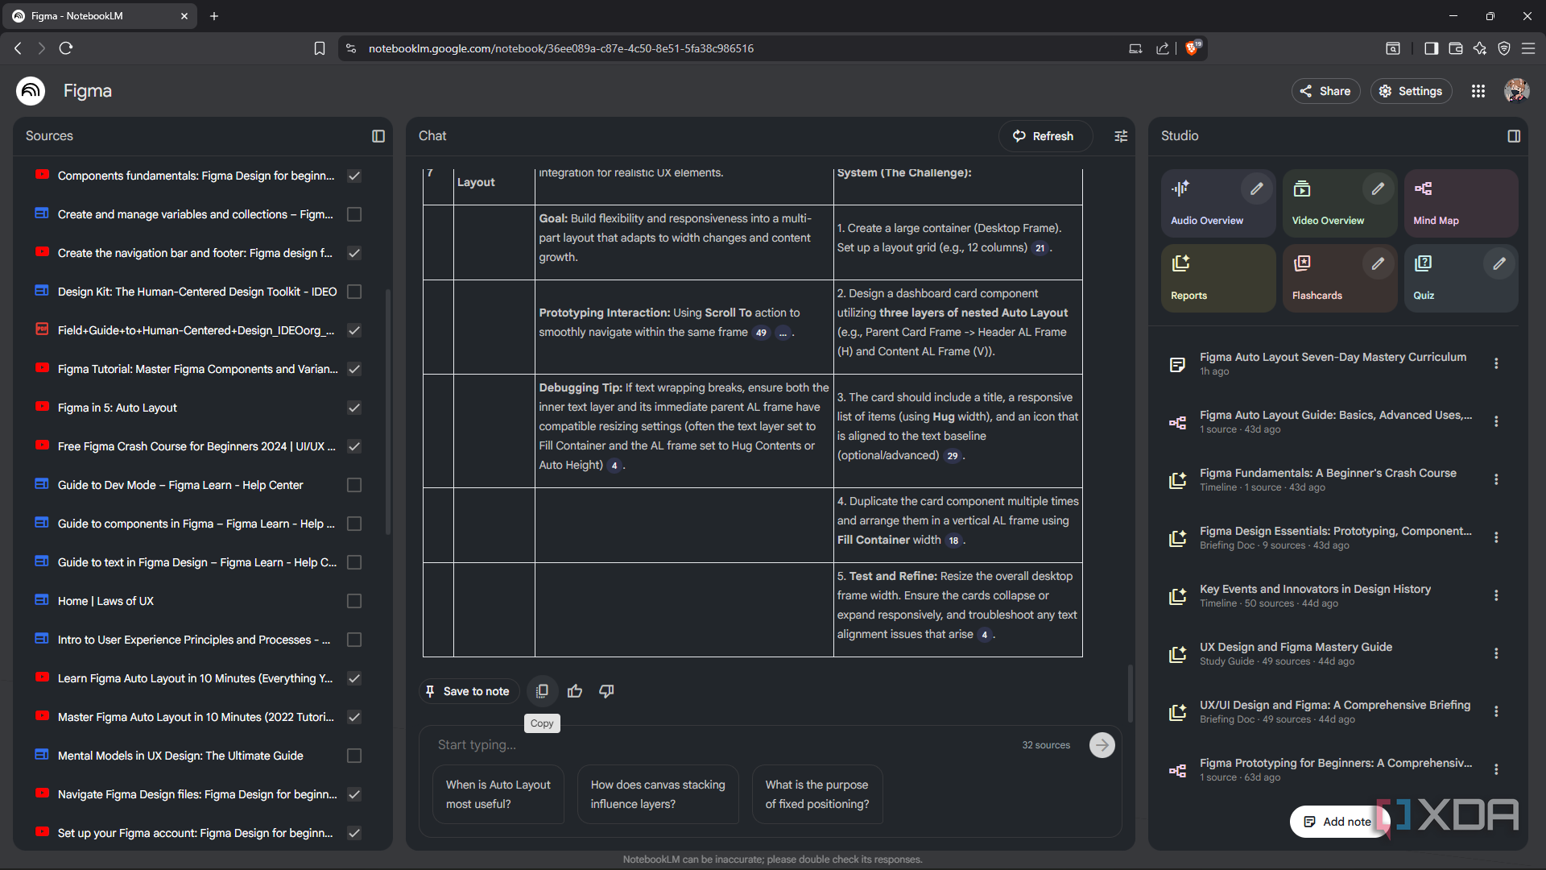The image size is (1546, 870).
Task: Check Design Kit IDEO source
Action: [353, 292]
